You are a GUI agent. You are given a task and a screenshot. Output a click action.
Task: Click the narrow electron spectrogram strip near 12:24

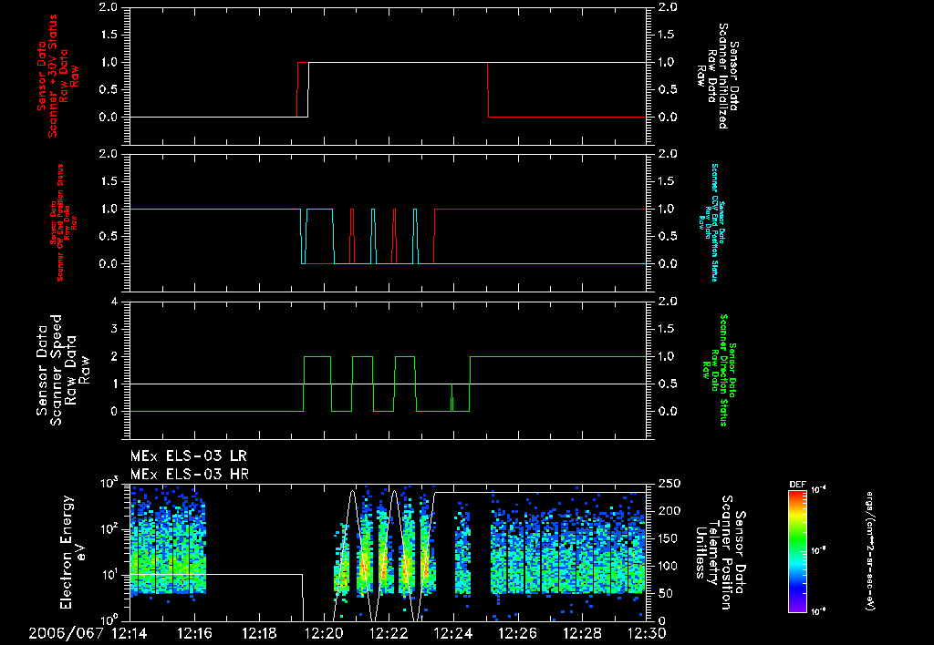point(462,548)
